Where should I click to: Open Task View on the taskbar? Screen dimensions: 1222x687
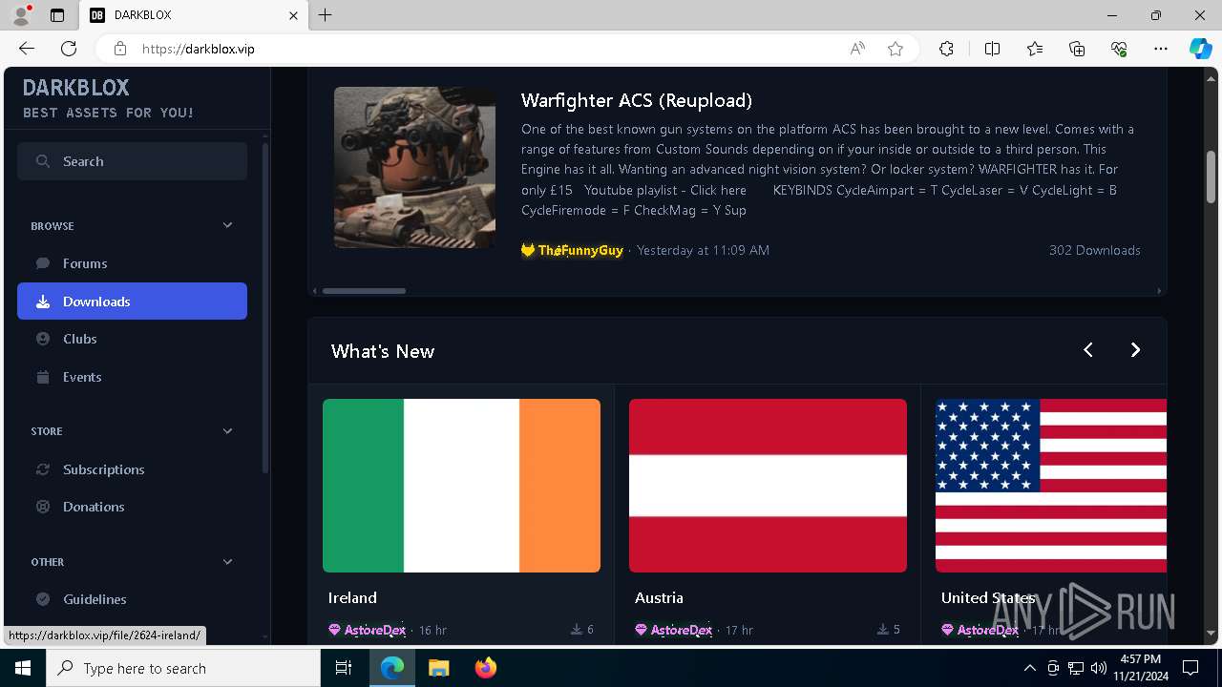coord(344,668)
